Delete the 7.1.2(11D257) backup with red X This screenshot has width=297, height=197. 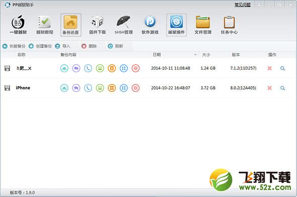[269, 68]
